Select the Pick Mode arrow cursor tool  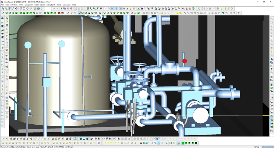[x=3, y=9]
